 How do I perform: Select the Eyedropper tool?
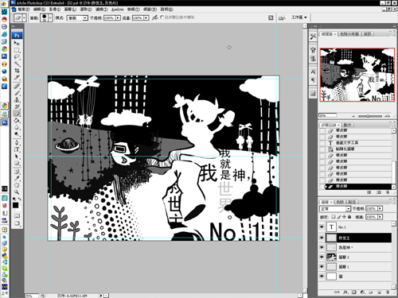click(x=17, y=178)
